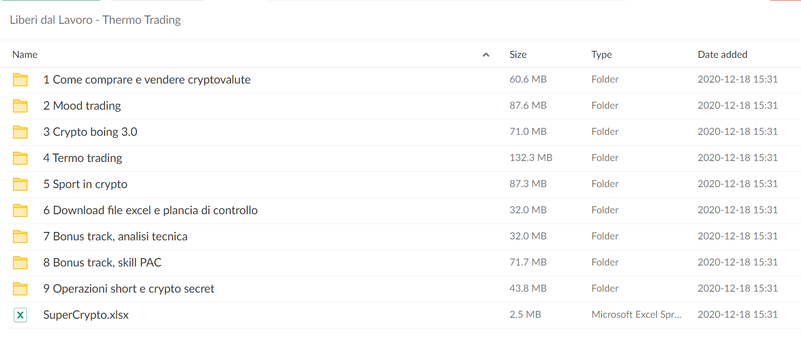Open 9 Operazioni short e crypto secret
The height and width of the screenshot is (343, 801).
(x=129, y=288)
